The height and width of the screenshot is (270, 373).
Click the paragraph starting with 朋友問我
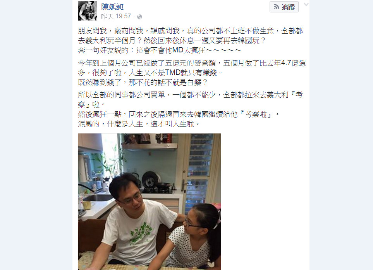point(190,36)
